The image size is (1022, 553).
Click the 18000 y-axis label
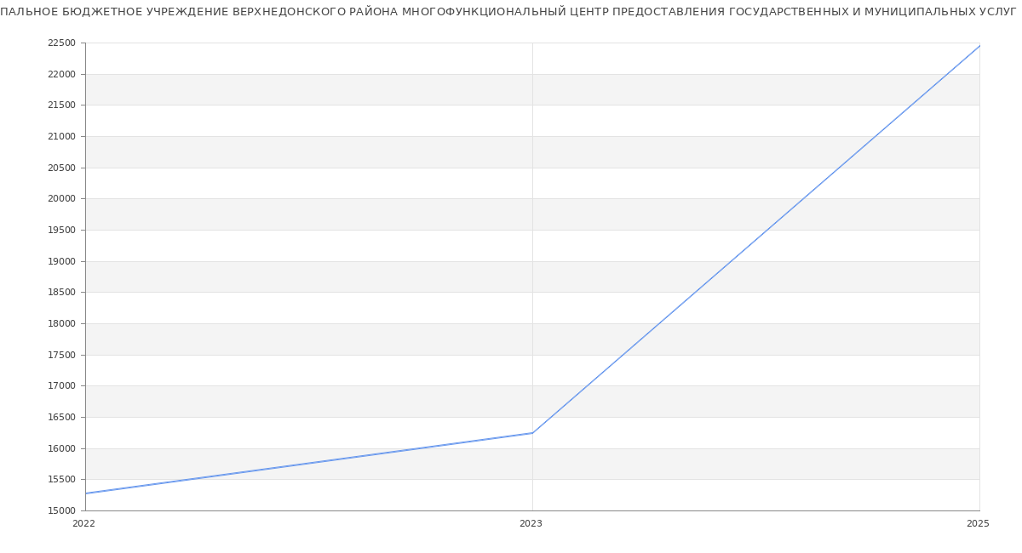pos(61,324)
